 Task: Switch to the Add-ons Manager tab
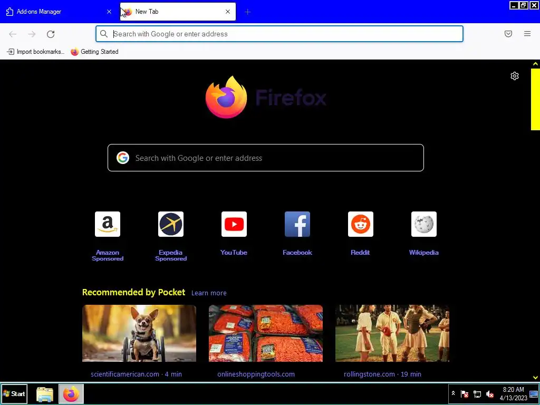[59, 12]
